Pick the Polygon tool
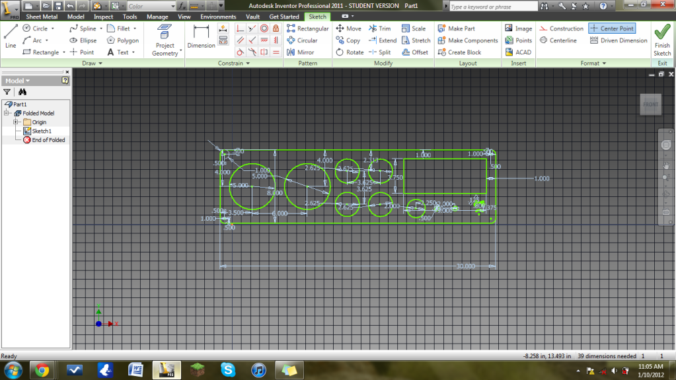 [x=122, y=40]
